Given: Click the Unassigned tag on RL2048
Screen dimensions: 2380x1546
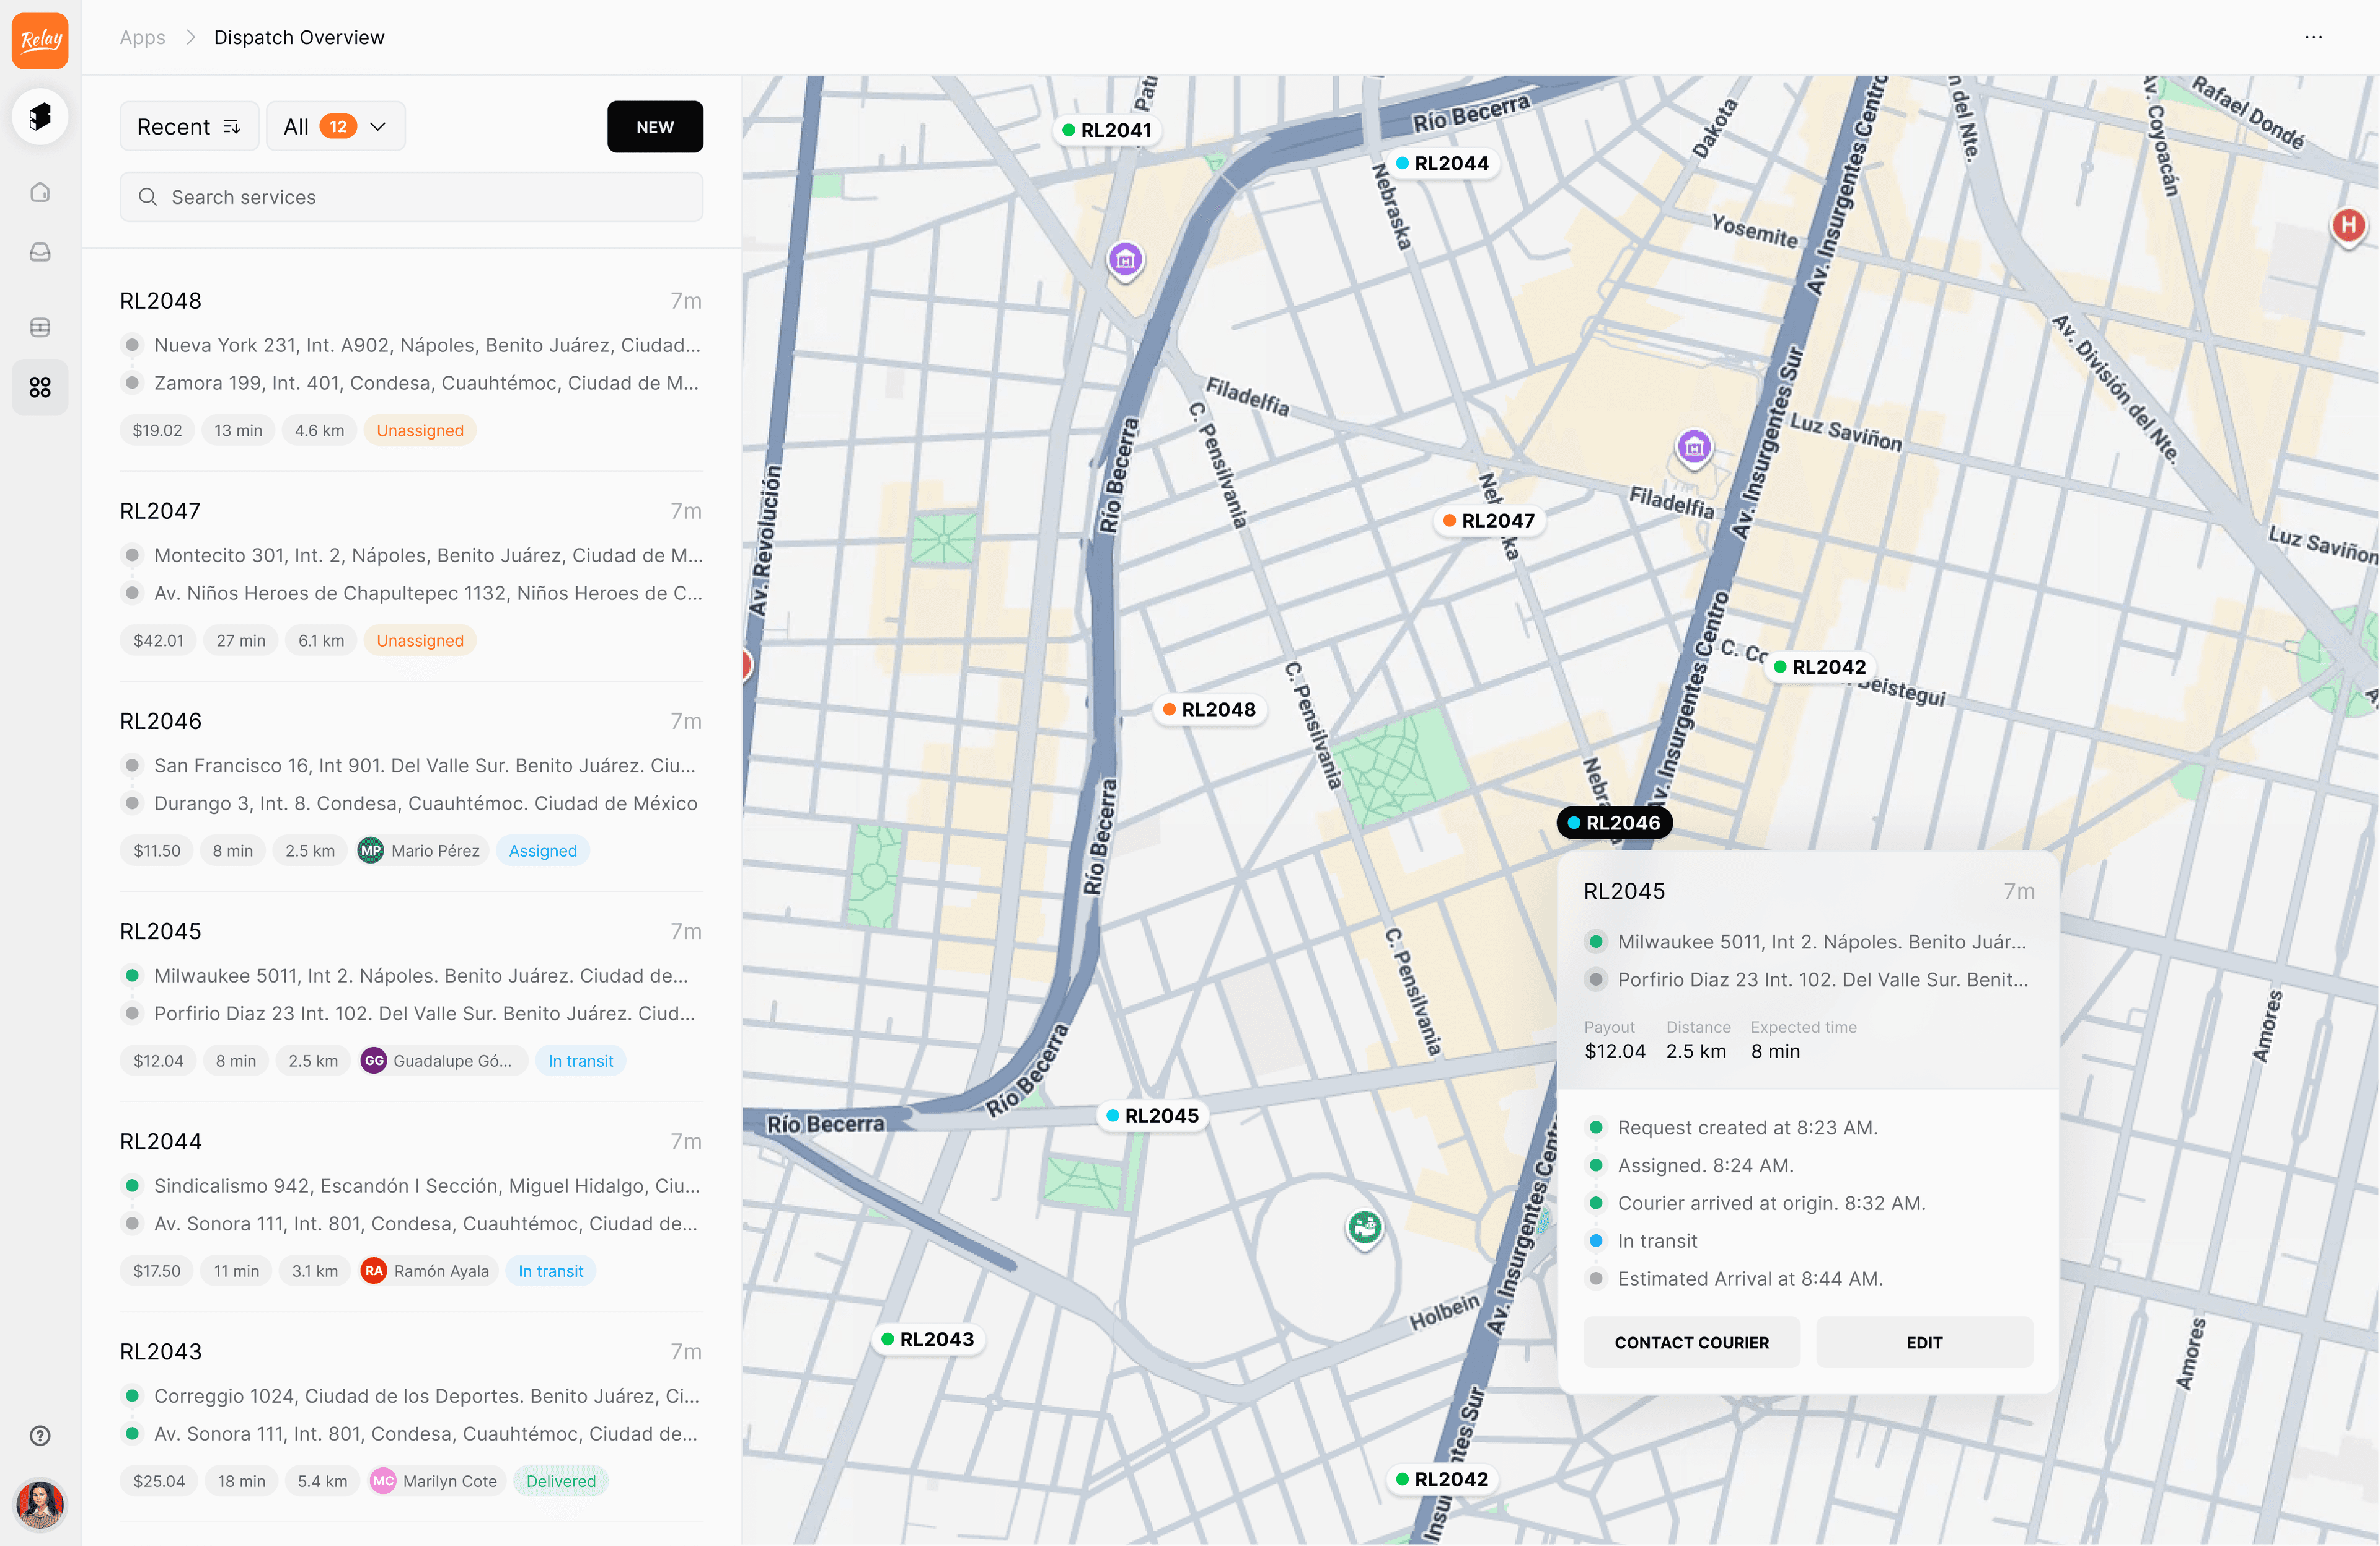Looking at the screenshot, I should (420, 430).
